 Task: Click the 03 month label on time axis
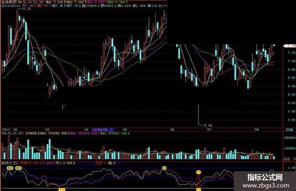47,130
